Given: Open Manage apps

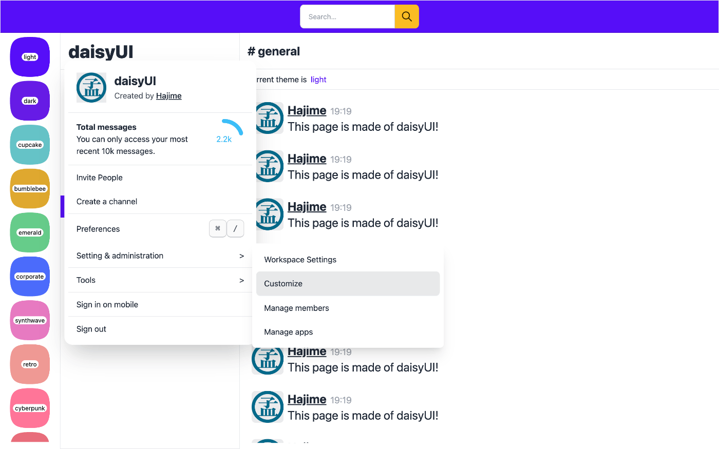Looking at the screenshot, I should click(348, 332).
